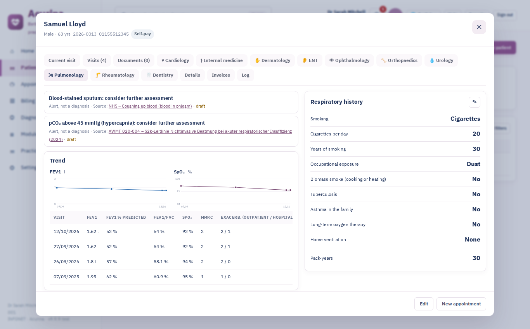Open the Urology droplet tab
Image resolution: width=530 pixels, height=329 pixels.
click(x=441, y=60)
